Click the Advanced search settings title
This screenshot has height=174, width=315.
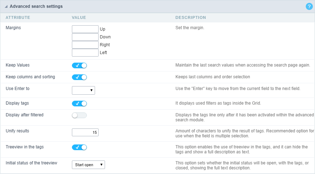36,6
